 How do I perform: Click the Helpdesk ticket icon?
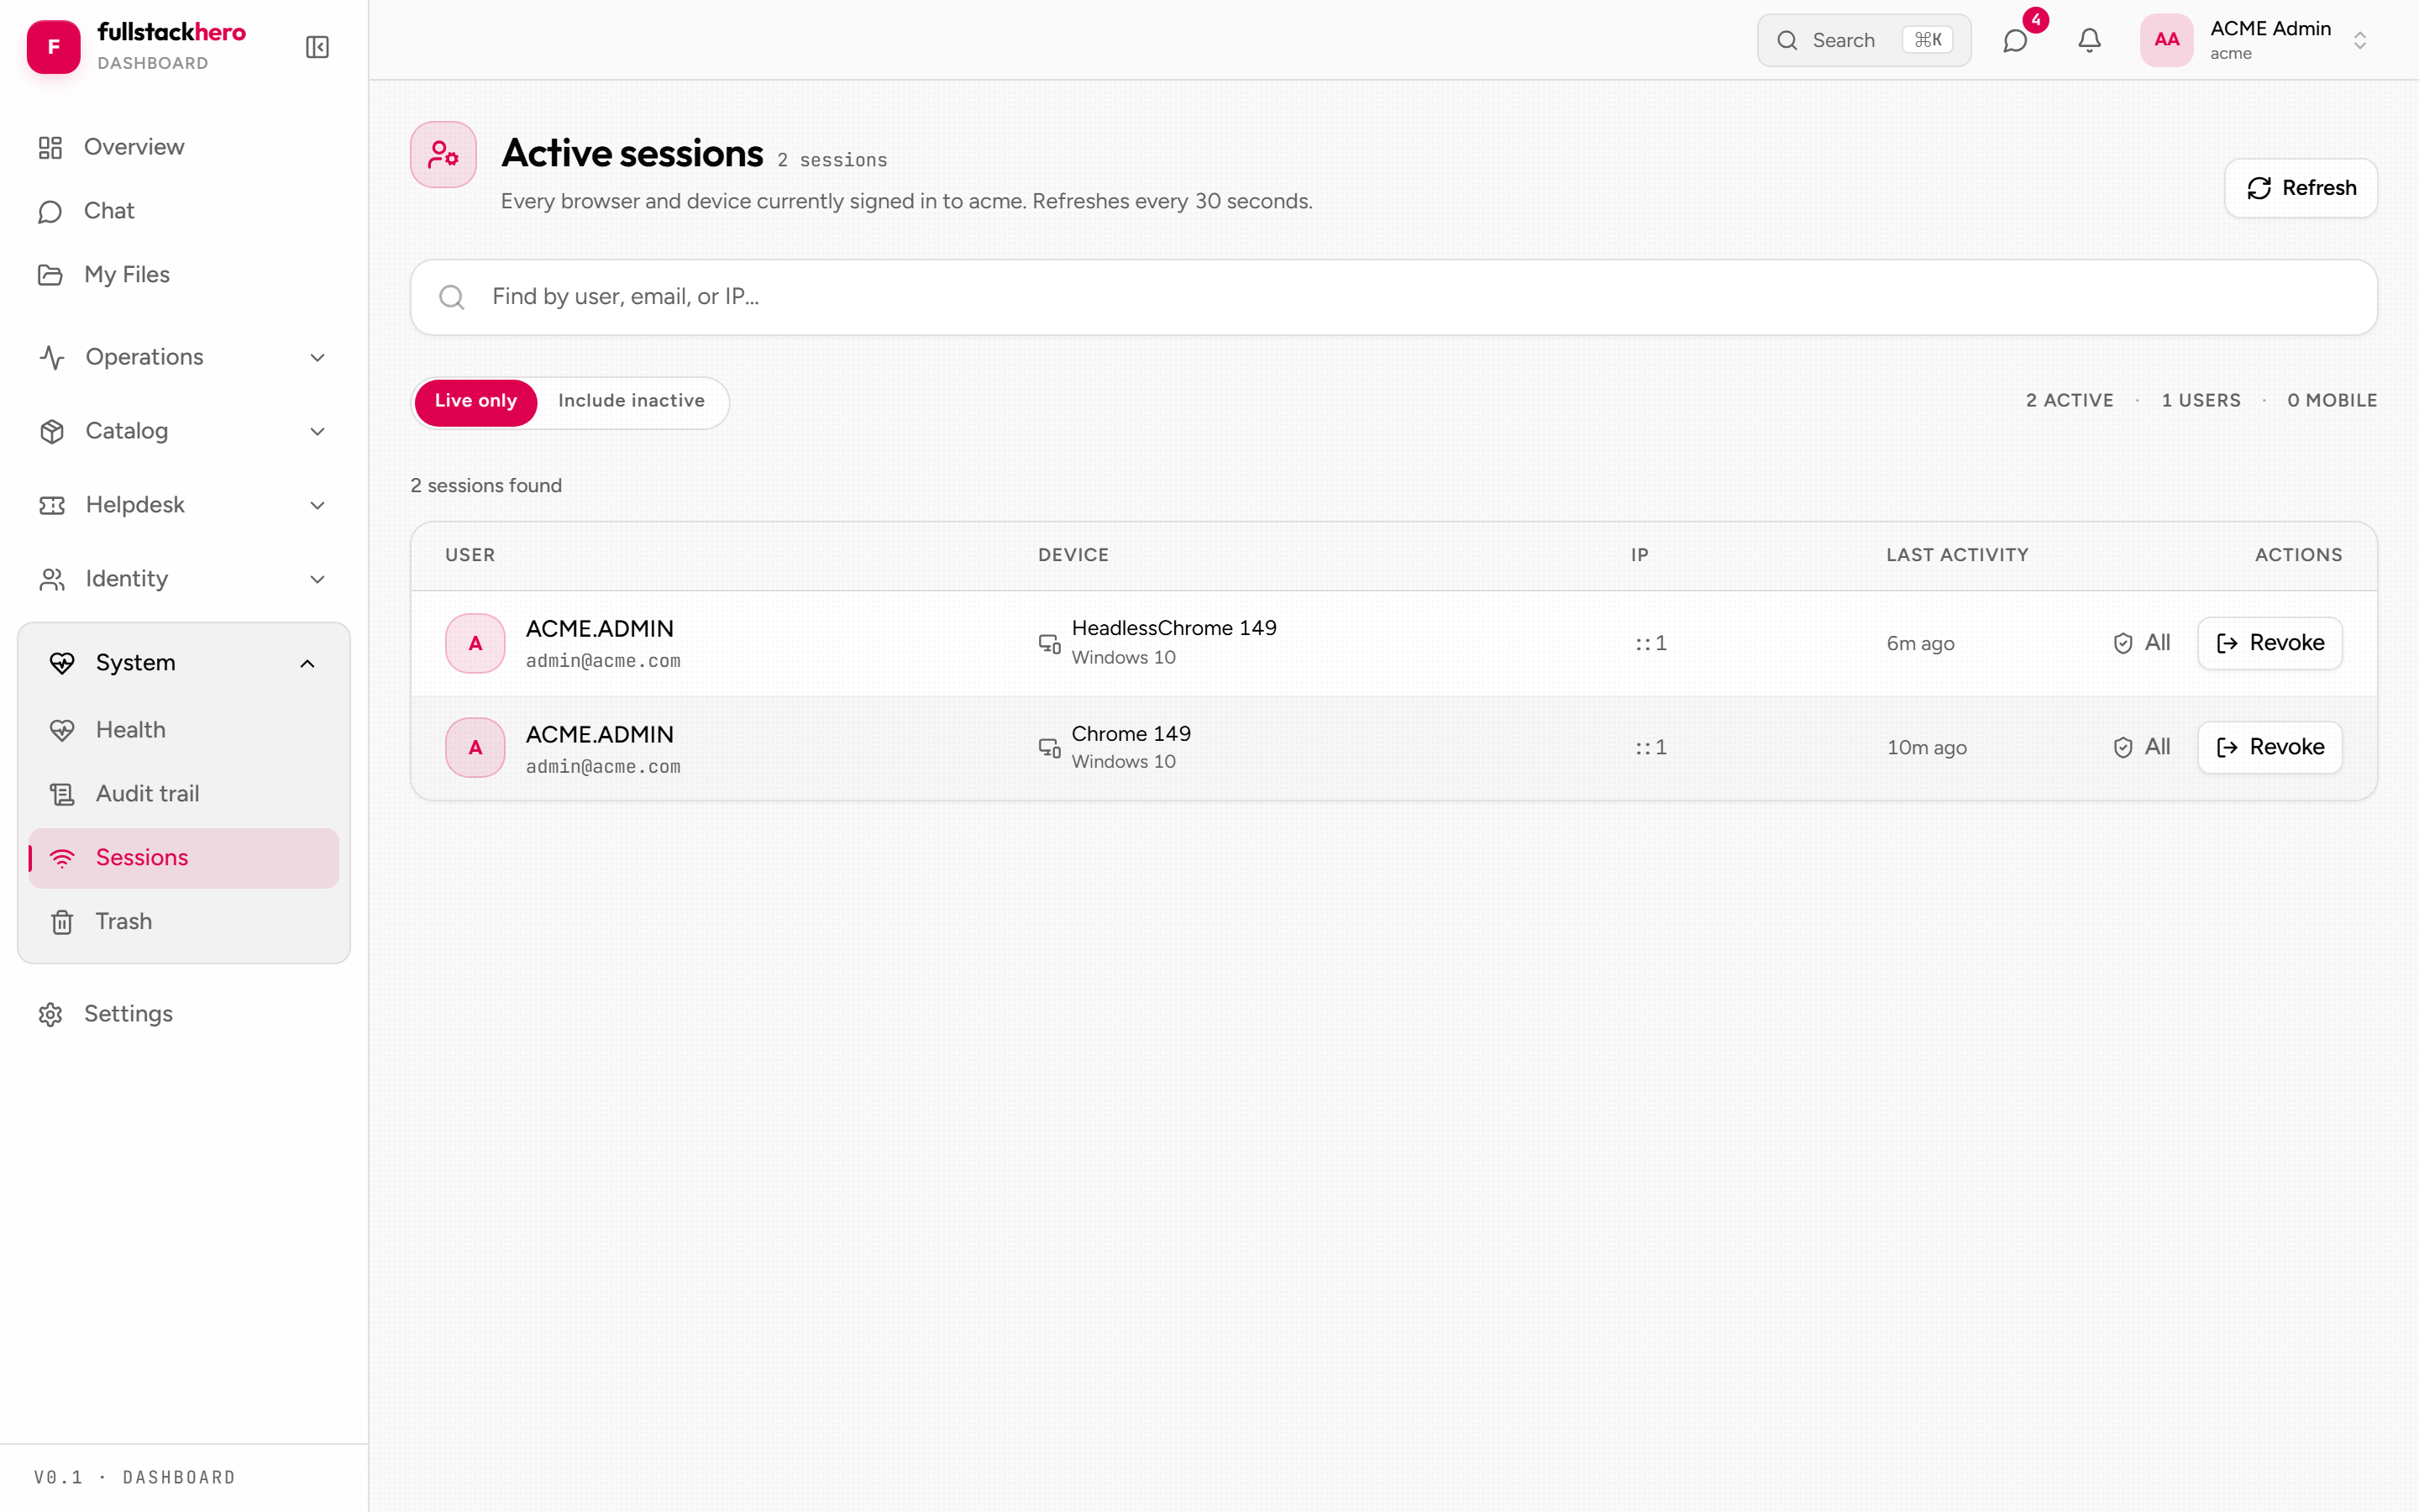pyautogui.click(x=52, y=505)
